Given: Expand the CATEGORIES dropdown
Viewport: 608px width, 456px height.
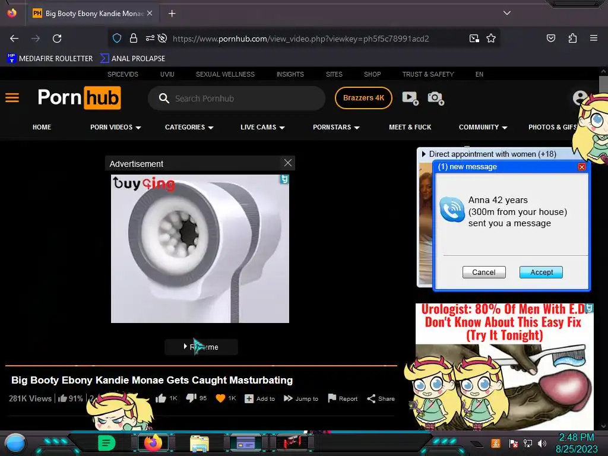Looking at the screenshot, I should 189,127.
